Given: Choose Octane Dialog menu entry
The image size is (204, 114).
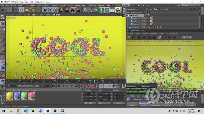Looking at the screenshot, I should pos(132,10).
